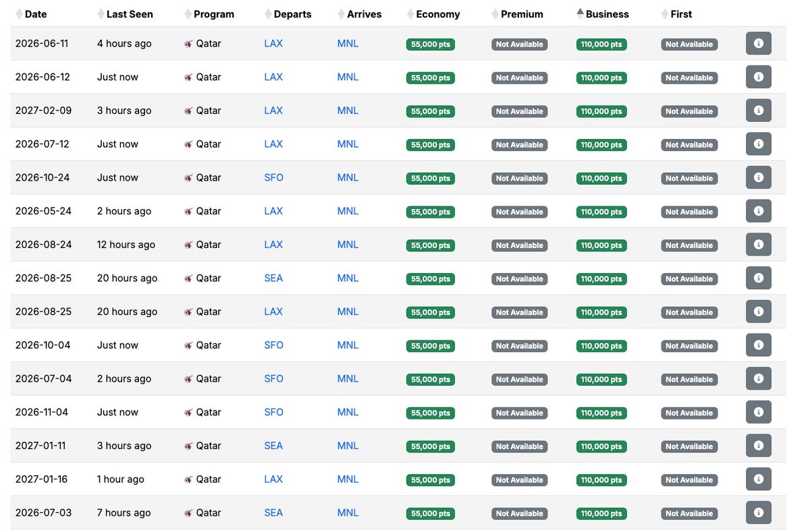Open LAX link in 2027-01-16 row
This screenshot has height=532, width=810.
273,479
